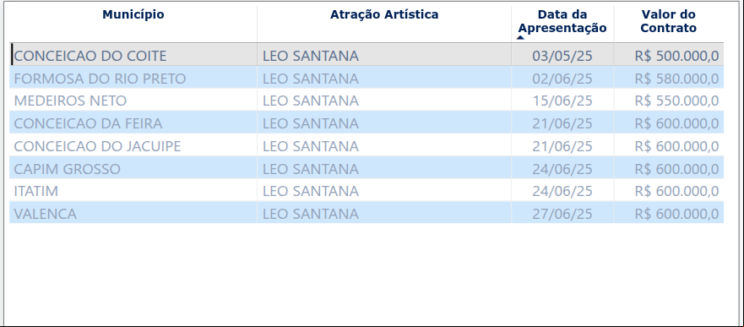This screenshot has height=327, width=744.
Task: Click the 03/05/25 date cell
Action: tap(562, 56)
